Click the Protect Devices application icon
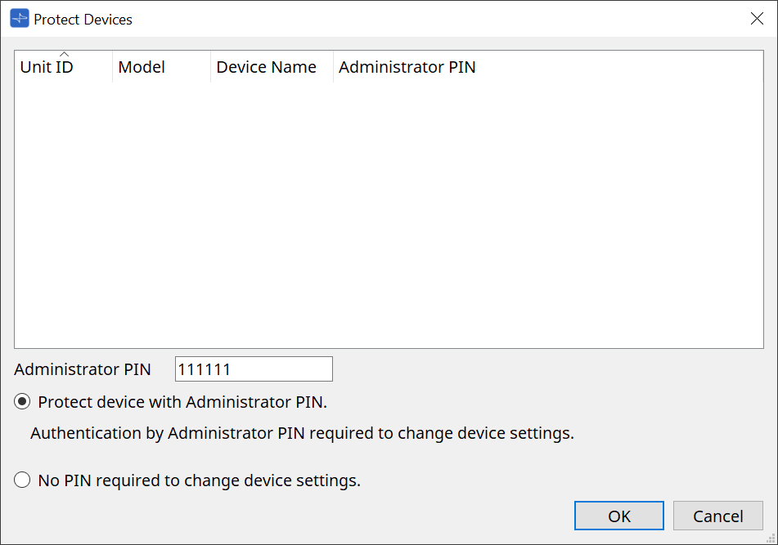Viewport: 778px width, 545px height. pos(19,18)
